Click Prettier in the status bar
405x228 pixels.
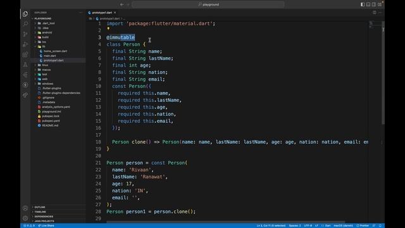click(363, 225)
